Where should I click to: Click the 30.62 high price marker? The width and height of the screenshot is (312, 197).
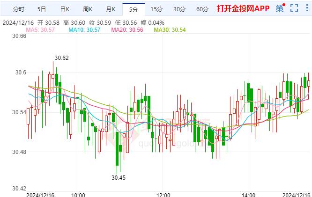point(62,58)
